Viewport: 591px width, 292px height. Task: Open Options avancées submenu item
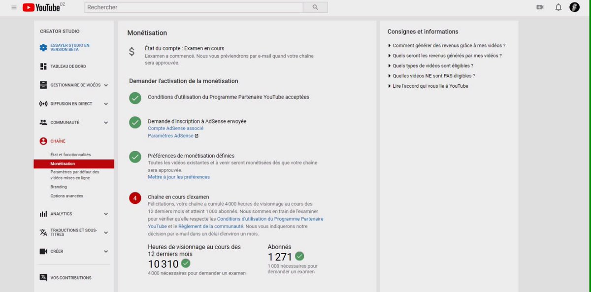(66, 196)
